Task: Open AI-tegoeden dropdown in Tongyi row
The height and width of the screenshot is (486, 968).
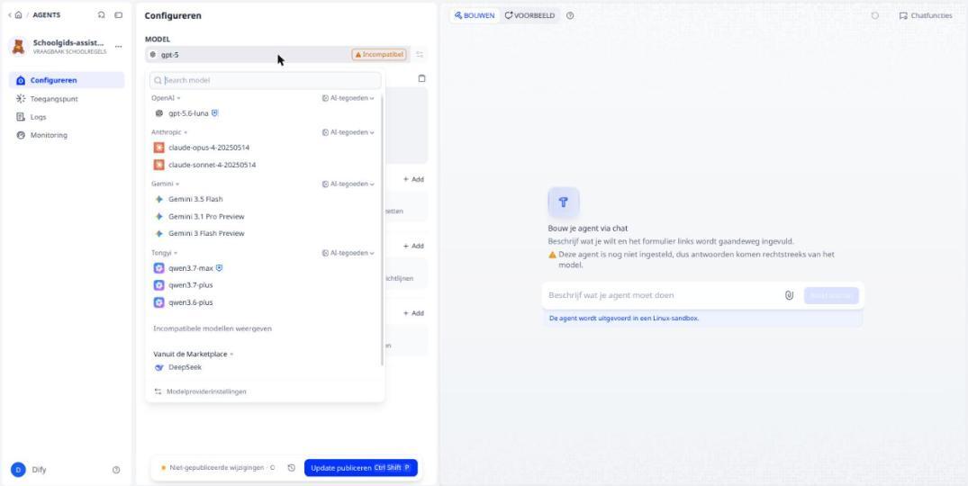Action: point(348,254)
